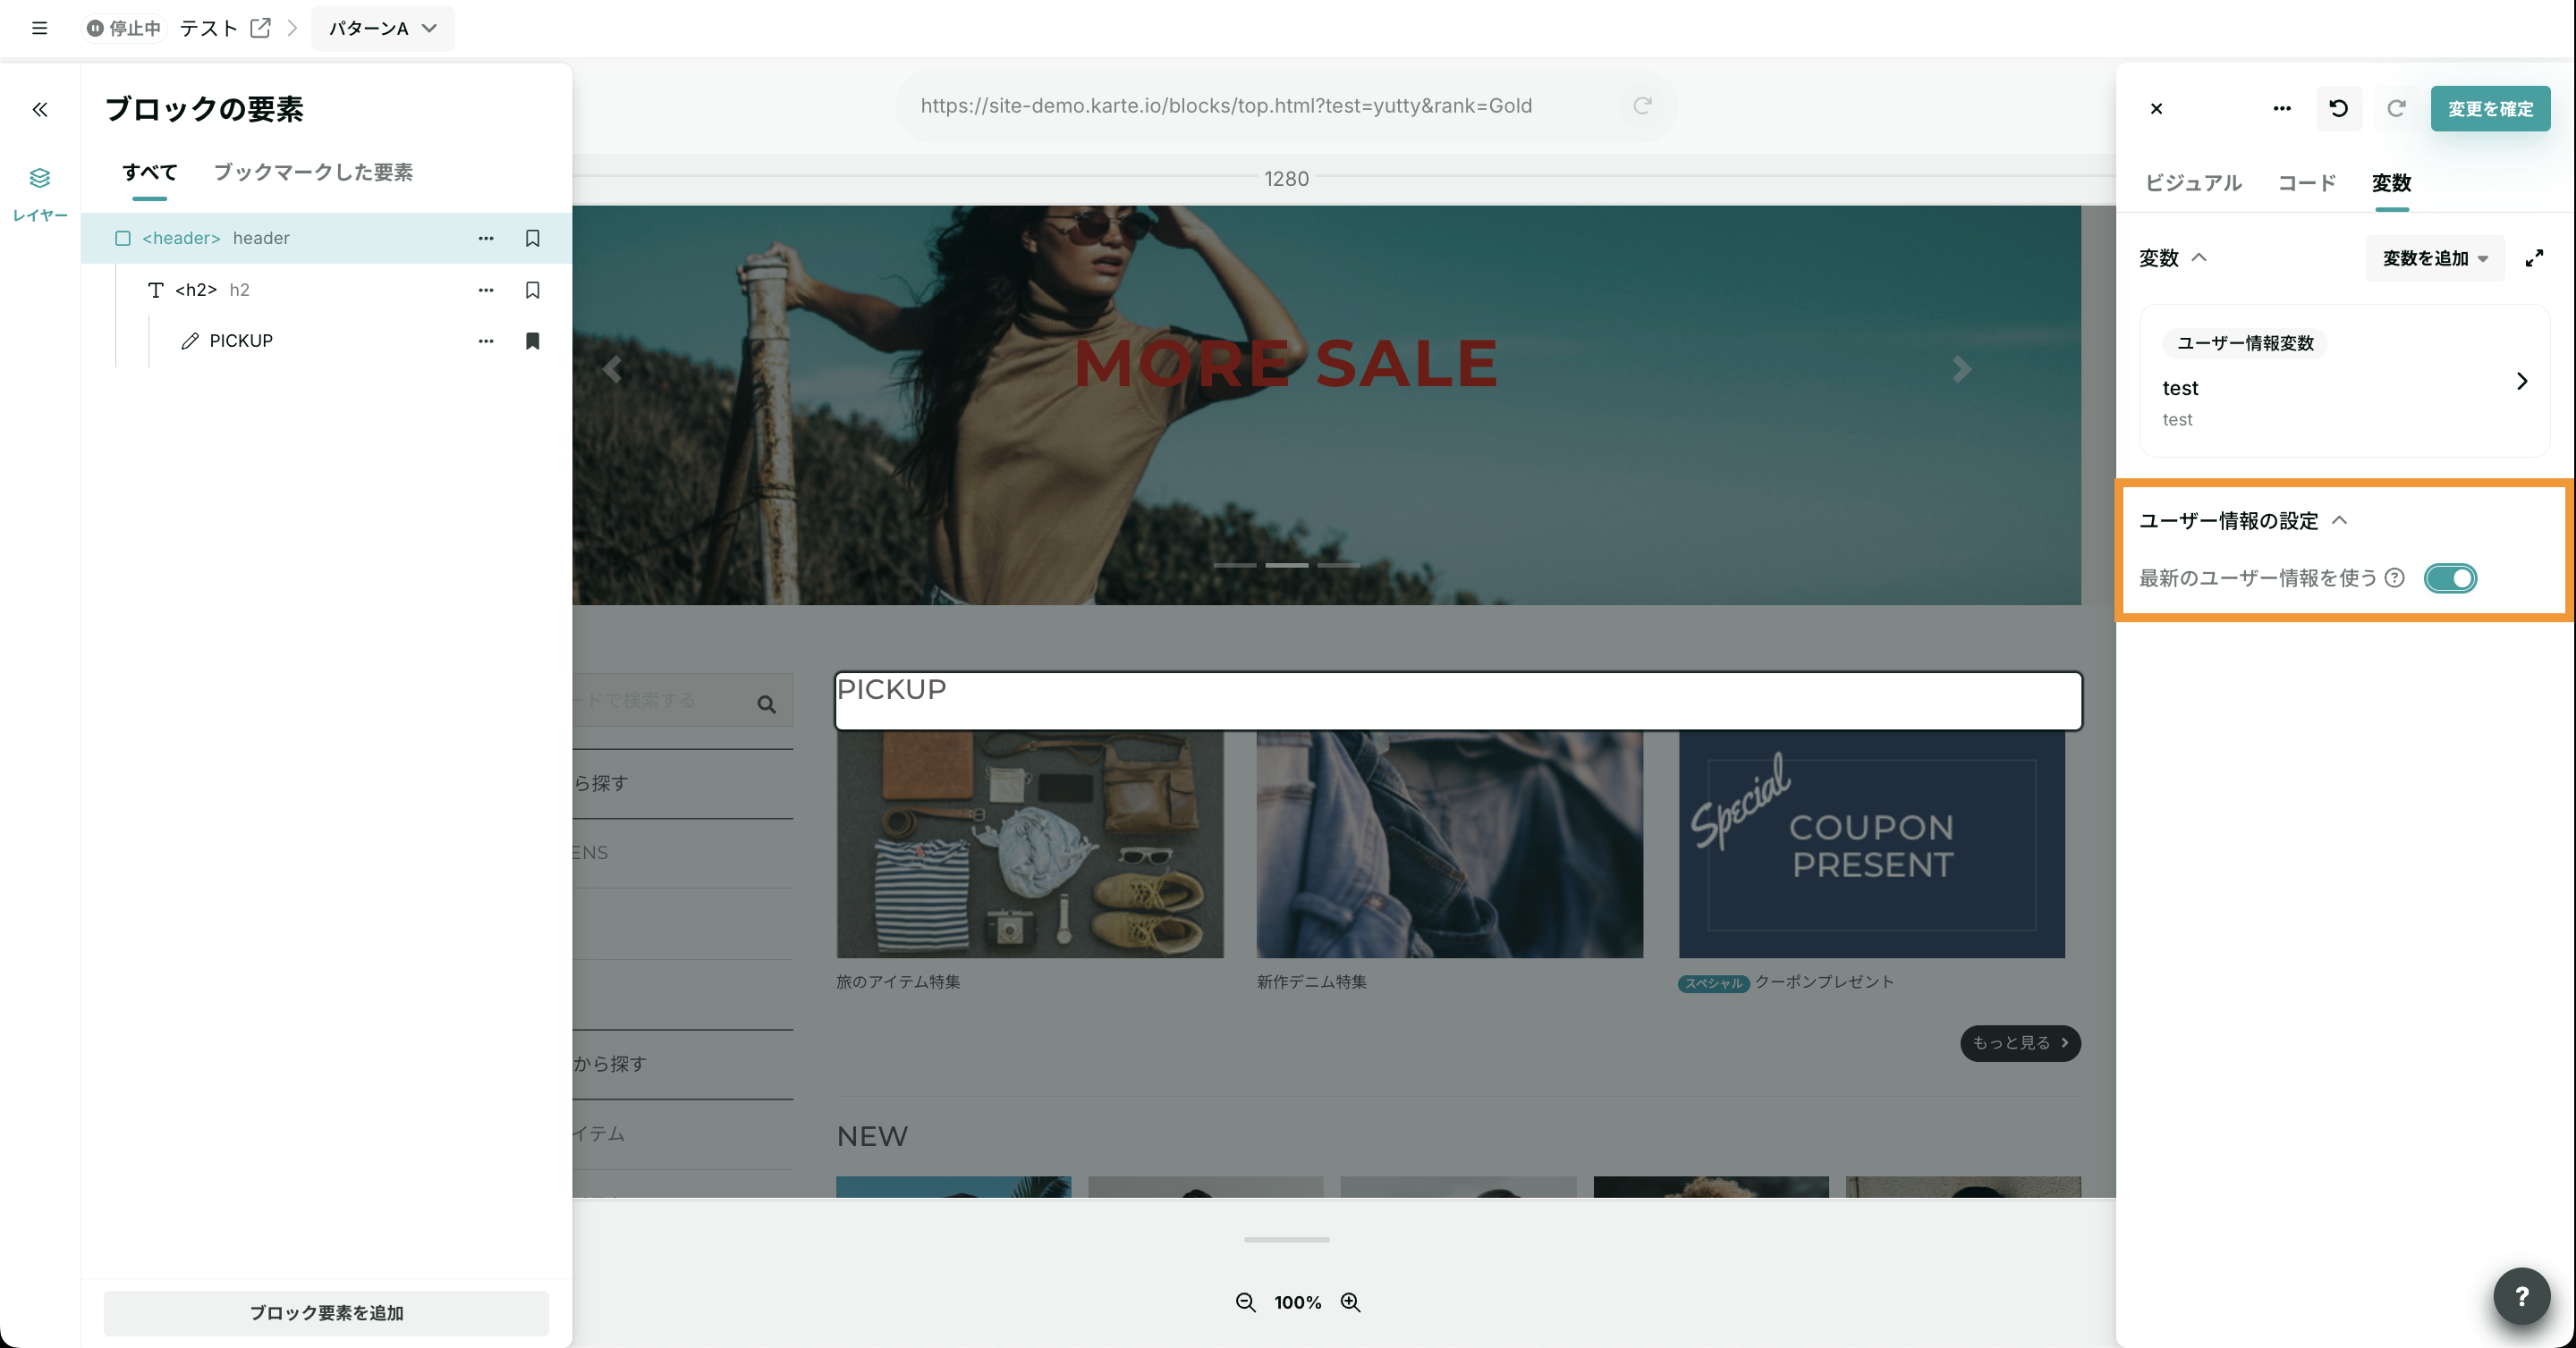Toggle 最新のユーザー情報を使う switch

2450,577
